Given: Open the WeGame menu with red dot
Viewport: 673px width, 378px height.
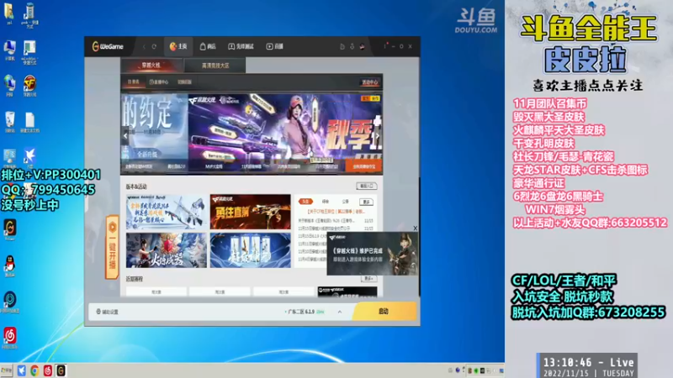Looking at the screenshot, I should coord(385,46).
